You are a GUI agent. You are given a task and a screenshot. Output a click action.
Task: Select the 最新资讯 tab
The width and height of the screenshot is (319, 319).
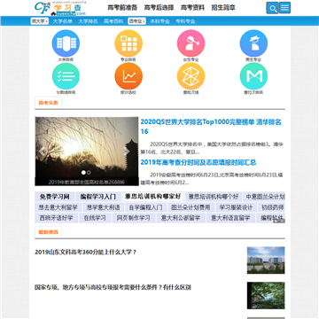48,232
